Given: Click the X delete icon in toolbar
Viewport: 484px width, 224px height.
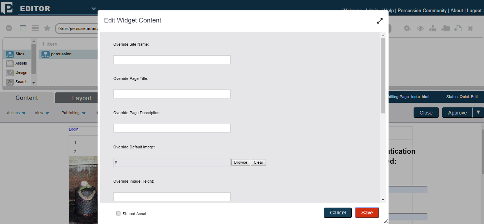Looking at the screenshot, I should coord(470,29).
